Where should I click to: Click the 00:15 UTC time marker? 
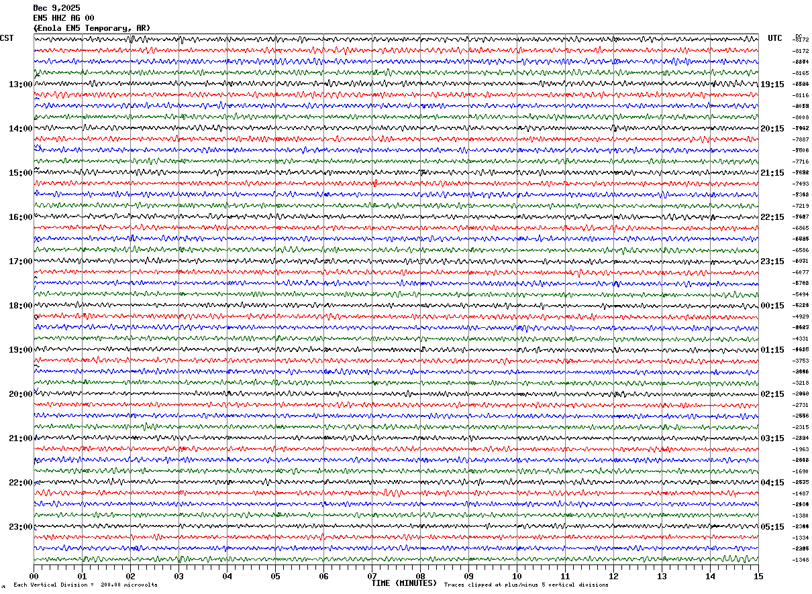click(772, 306)
